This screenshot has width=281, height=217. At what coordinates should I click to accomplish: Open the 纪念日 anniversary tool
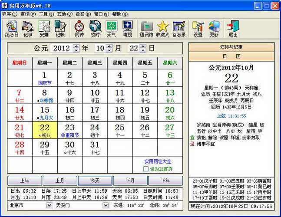11,28
